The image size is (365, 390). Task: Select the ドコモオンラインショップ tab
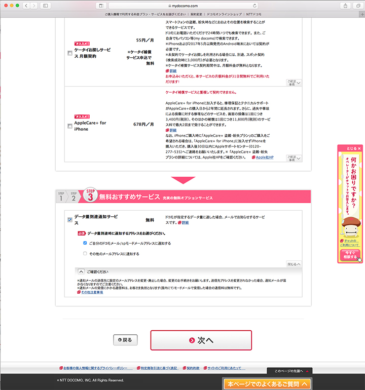[224, 14]
